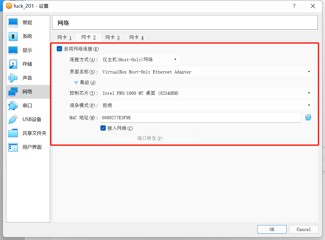
Task: Click the 连接方式(A) label
Action: [x=84, y=60]
